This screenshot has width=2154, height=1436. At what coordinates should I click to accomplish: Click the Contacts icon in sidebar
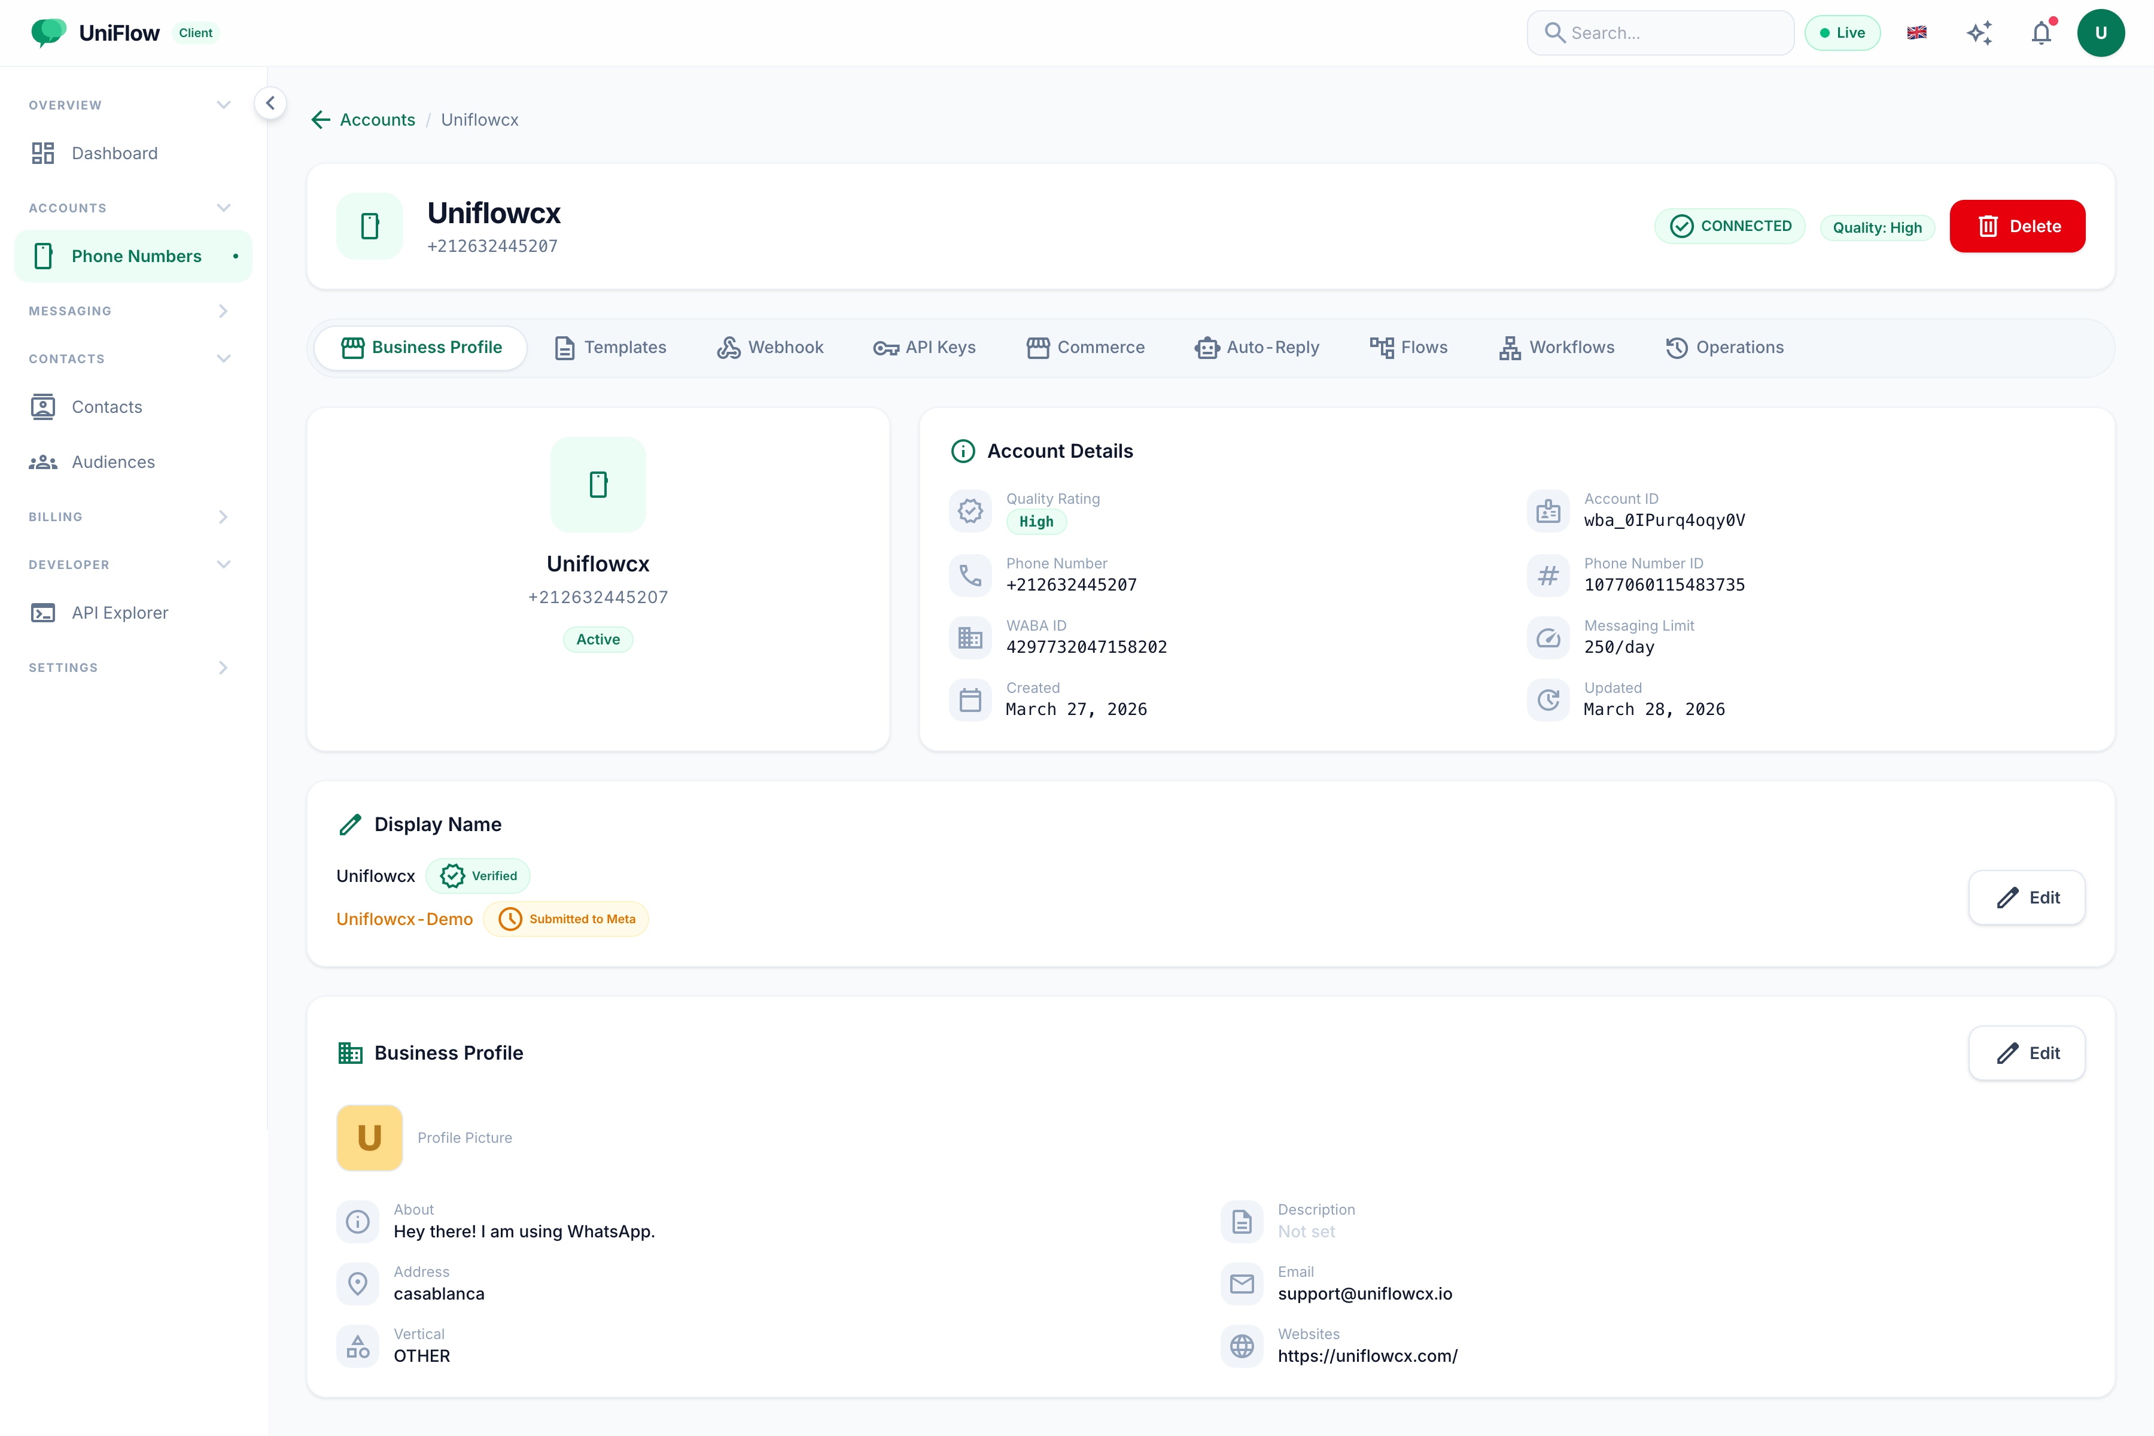tap(43, 407)
